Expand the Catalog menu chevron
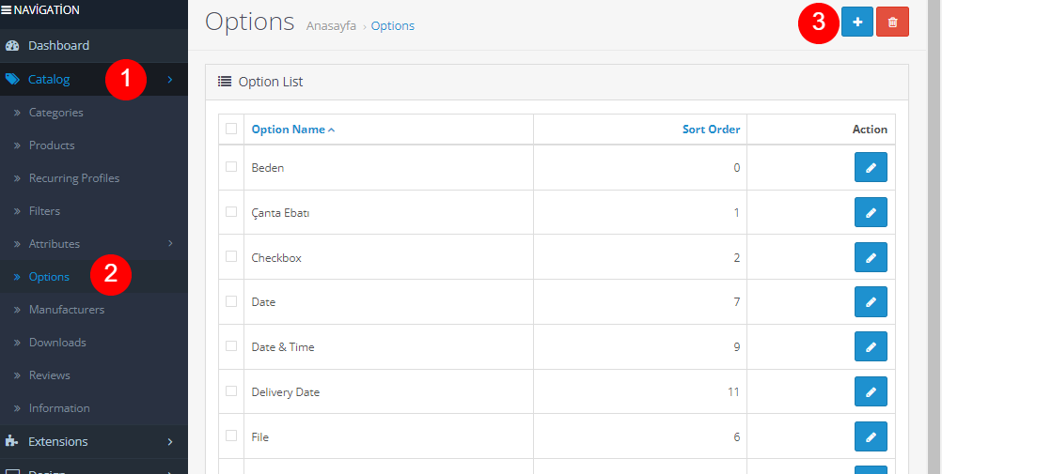Screen dimensions: 1052x474 170,80
